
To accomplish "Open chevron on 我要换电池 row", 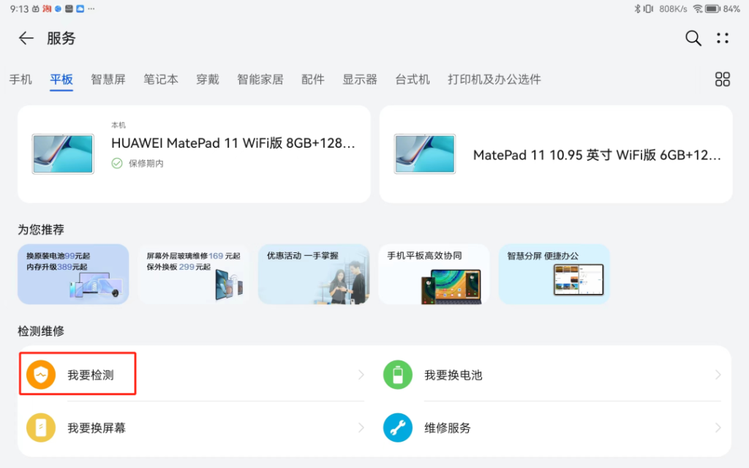I will click(x=718, y=375).
